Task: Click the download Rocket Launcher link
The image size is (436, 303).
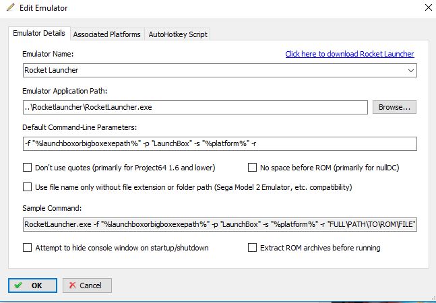Action: [x=349, y=54]
